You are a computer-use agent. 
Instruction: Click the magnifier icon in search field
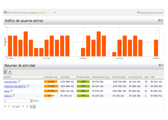[6, 101]
